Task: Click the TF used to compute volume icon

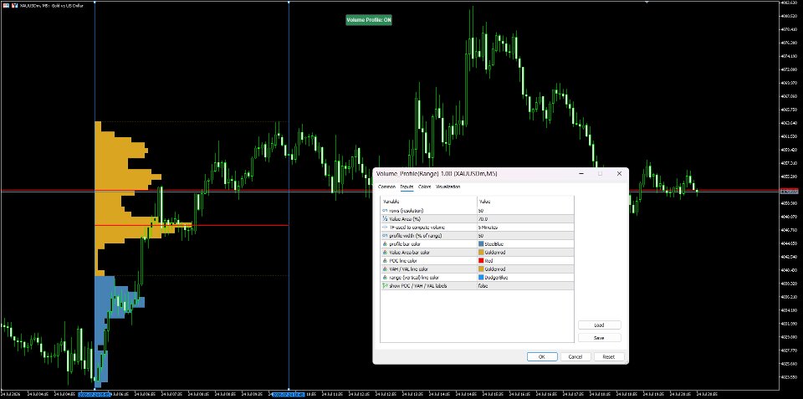Action: [x=385, y=227]
